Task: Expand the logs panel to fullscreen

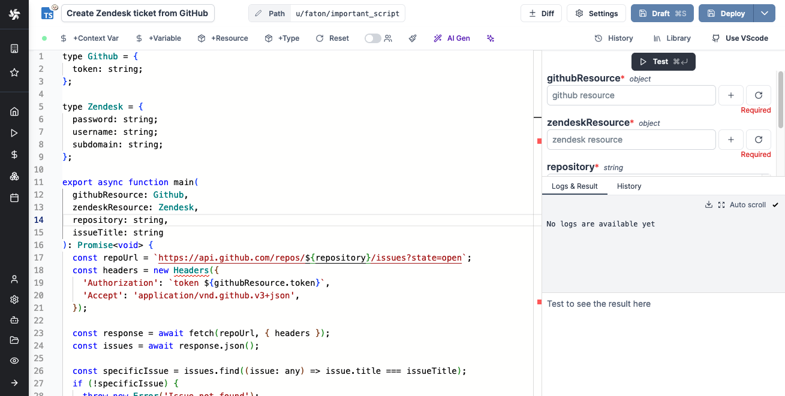Action: (721, 205)
